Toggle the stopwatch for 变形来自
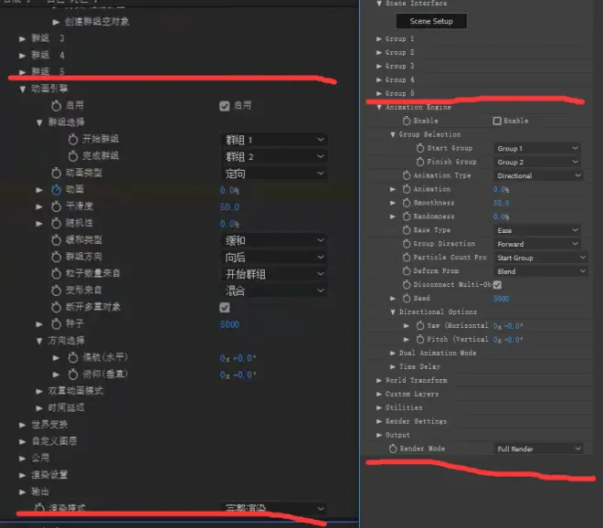This screenshot has width=603, height=528. 56,290
